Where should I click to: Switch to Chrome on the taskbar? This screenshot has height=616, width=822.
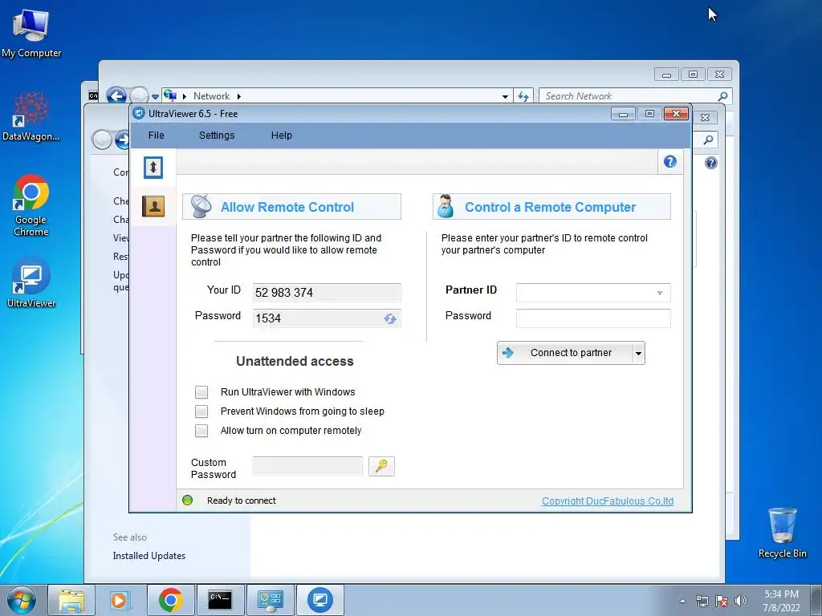[x=170, y=600]
